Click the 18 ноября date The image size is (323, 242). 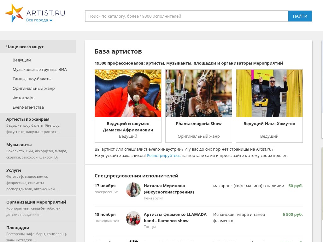[x=105, y=214]
